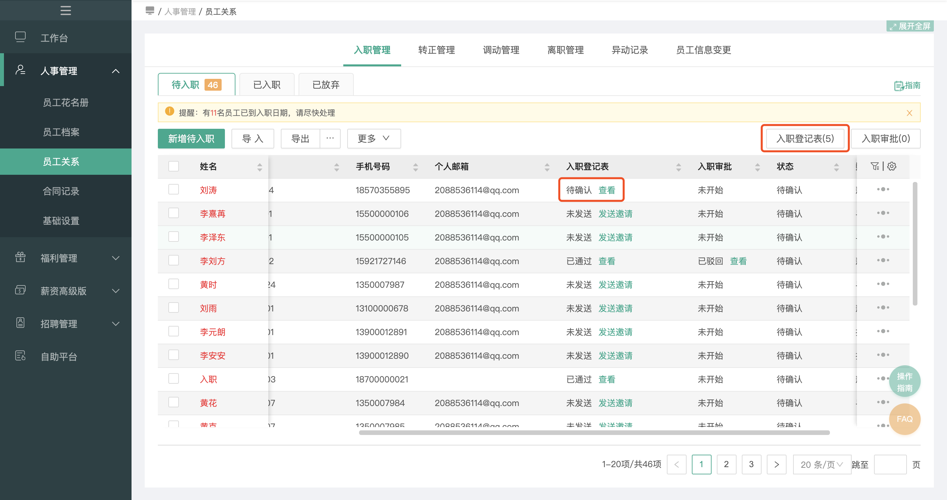Sort by 手机号码 column
The height and width of the screenshot is (500, 947).
415,167
